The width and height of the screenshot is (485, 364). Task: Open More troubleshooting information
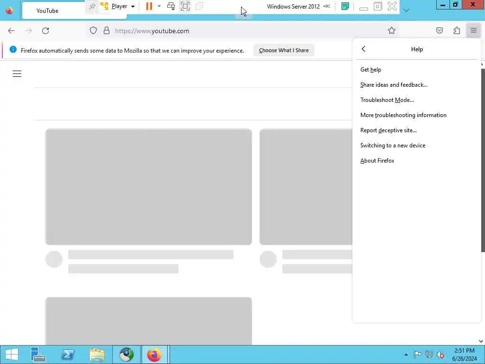coord(417,115)
